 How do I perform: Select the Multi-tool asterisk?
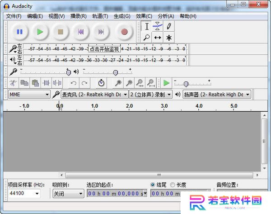[168, 38]
